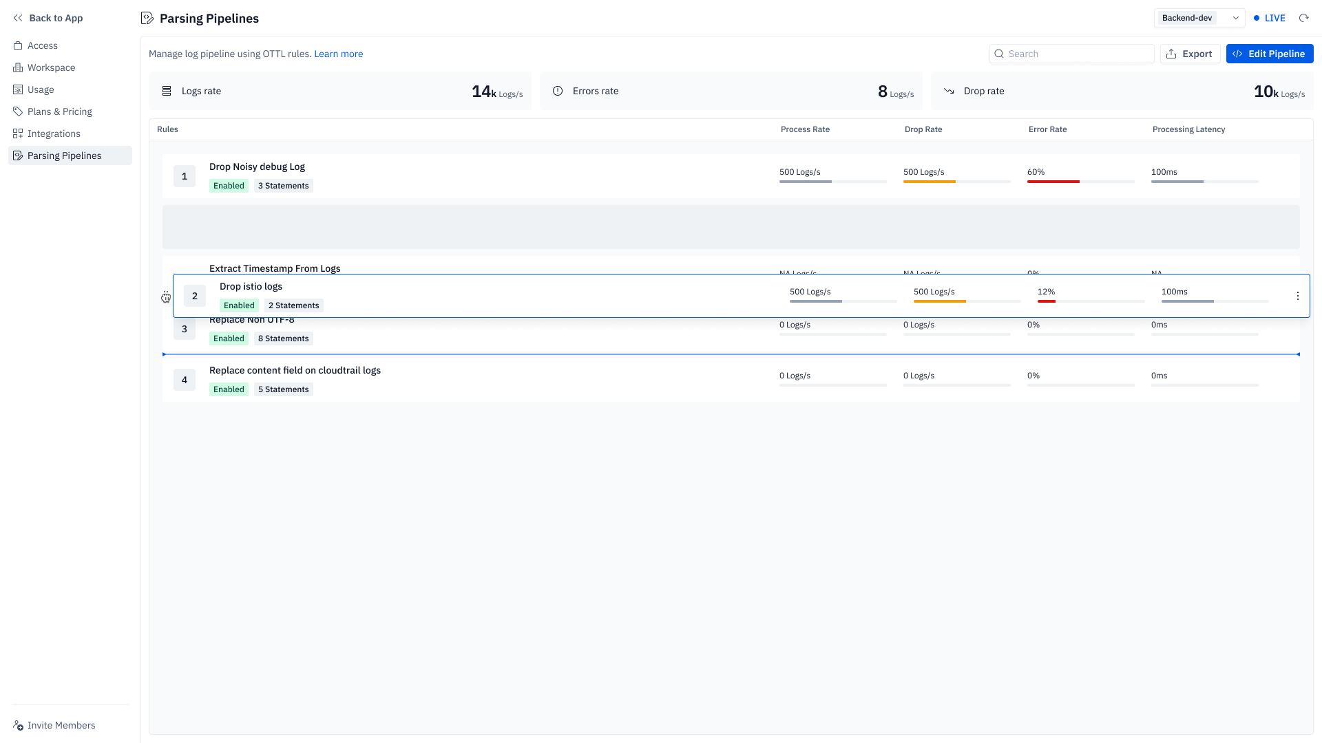Image resolution: width=1322 pixels, height=743 pixels.
Task: Toggle the LIVE indicator
Action: [x=1270, y=18]
